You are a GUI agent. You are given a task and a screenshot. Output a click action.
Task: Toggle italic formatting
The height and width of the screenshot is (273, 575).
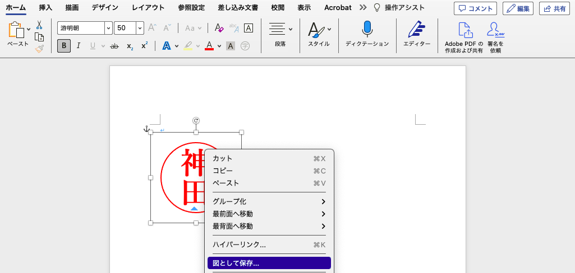79,46
